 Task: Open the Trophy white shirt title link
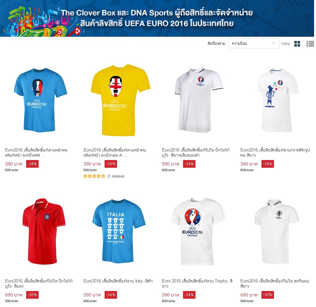click(197, 283)
